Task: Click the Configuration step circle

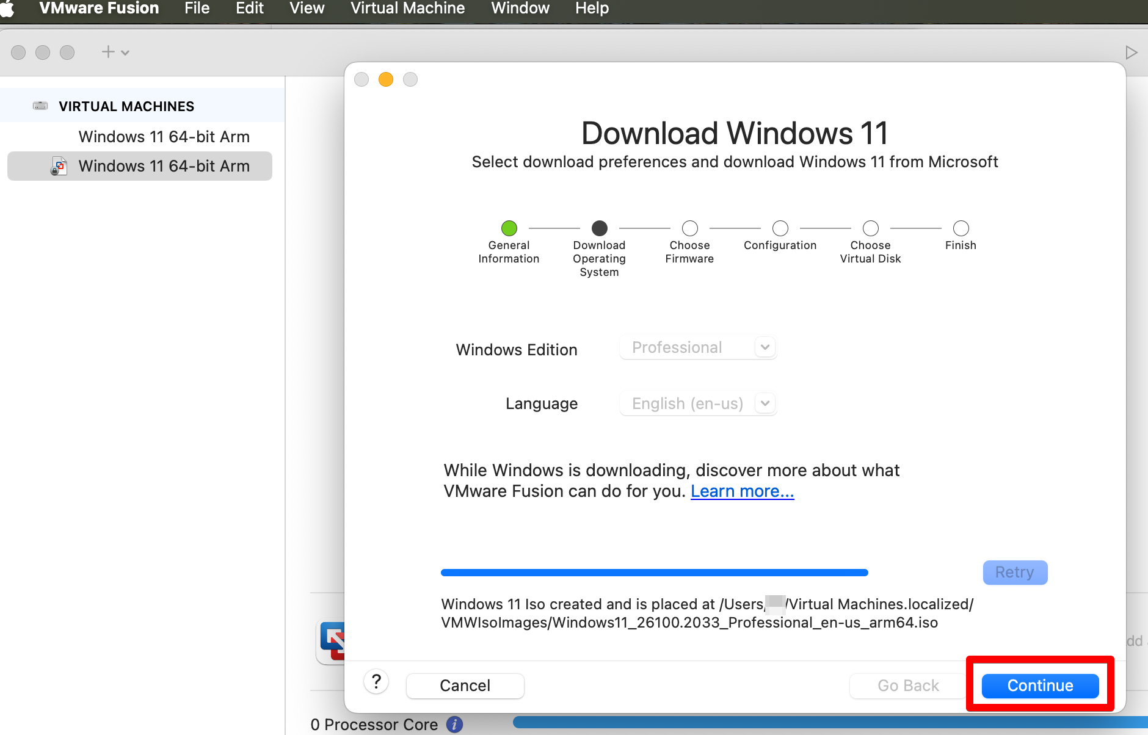Action: click(x=780, y=228)
